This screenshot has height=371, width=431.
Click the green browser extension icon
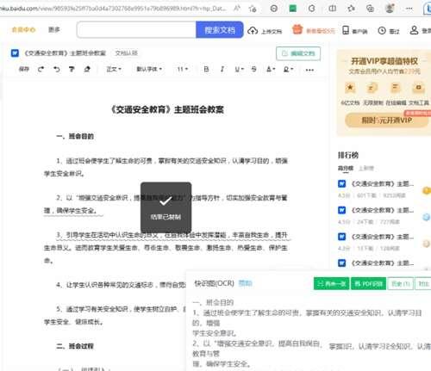293,9
